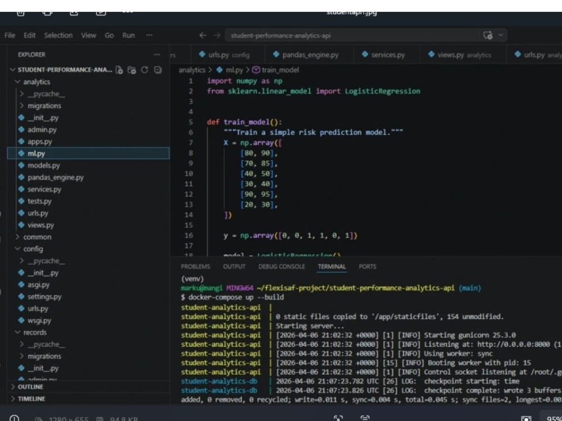
Task: Click line number 5 in the gutter
Action: [x=191, y=122]
